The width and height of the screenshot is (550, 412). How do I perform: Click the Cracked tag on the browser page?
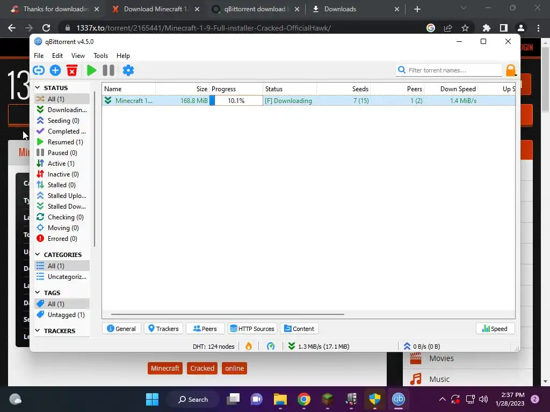[202, 368]
